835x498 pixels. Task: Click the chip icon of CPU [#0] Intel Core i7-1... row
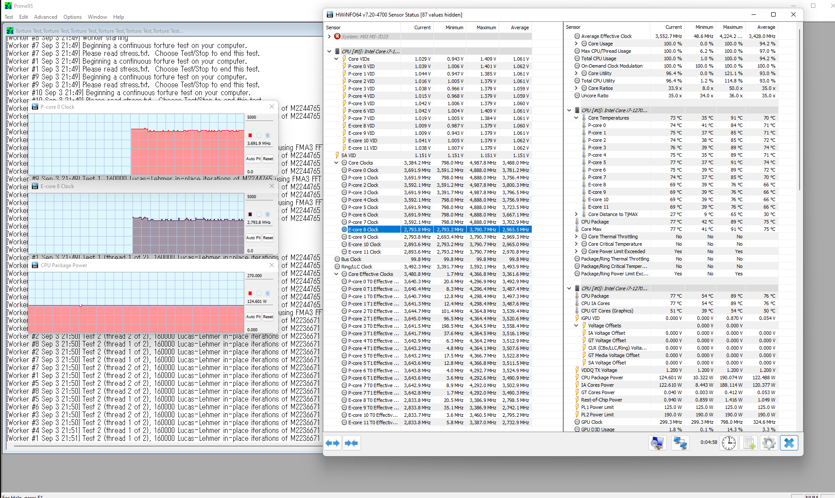point(337,51)
